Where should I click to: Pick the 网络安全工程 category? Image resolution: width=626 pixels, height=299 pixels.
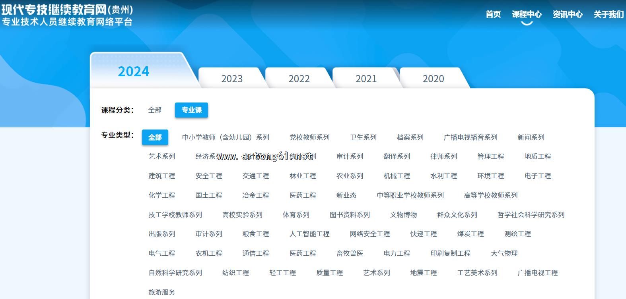click(x=370, y=234)
